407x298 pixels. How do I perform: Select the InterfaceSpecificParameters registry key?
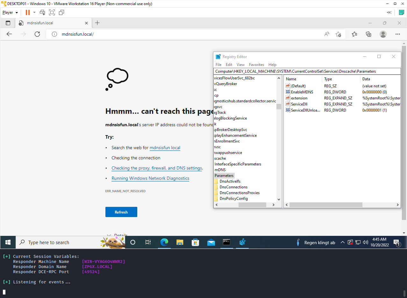click(x=238, y=164)
